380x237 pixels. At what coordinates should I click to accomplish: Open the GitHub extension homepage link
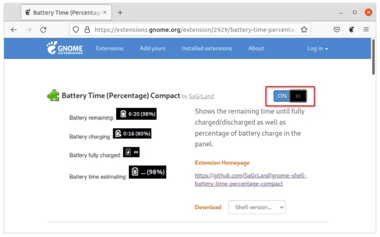(x=251, y=179)
